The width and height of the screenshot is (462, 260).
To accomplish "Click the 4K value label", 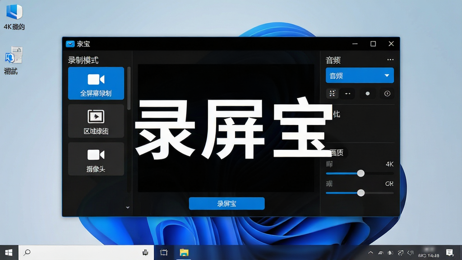I will point(389,164).
